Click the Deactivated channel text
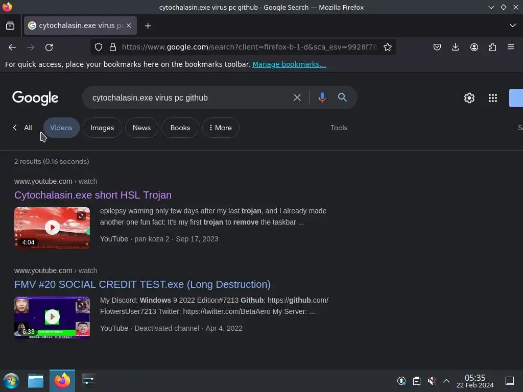 point(167,328)
